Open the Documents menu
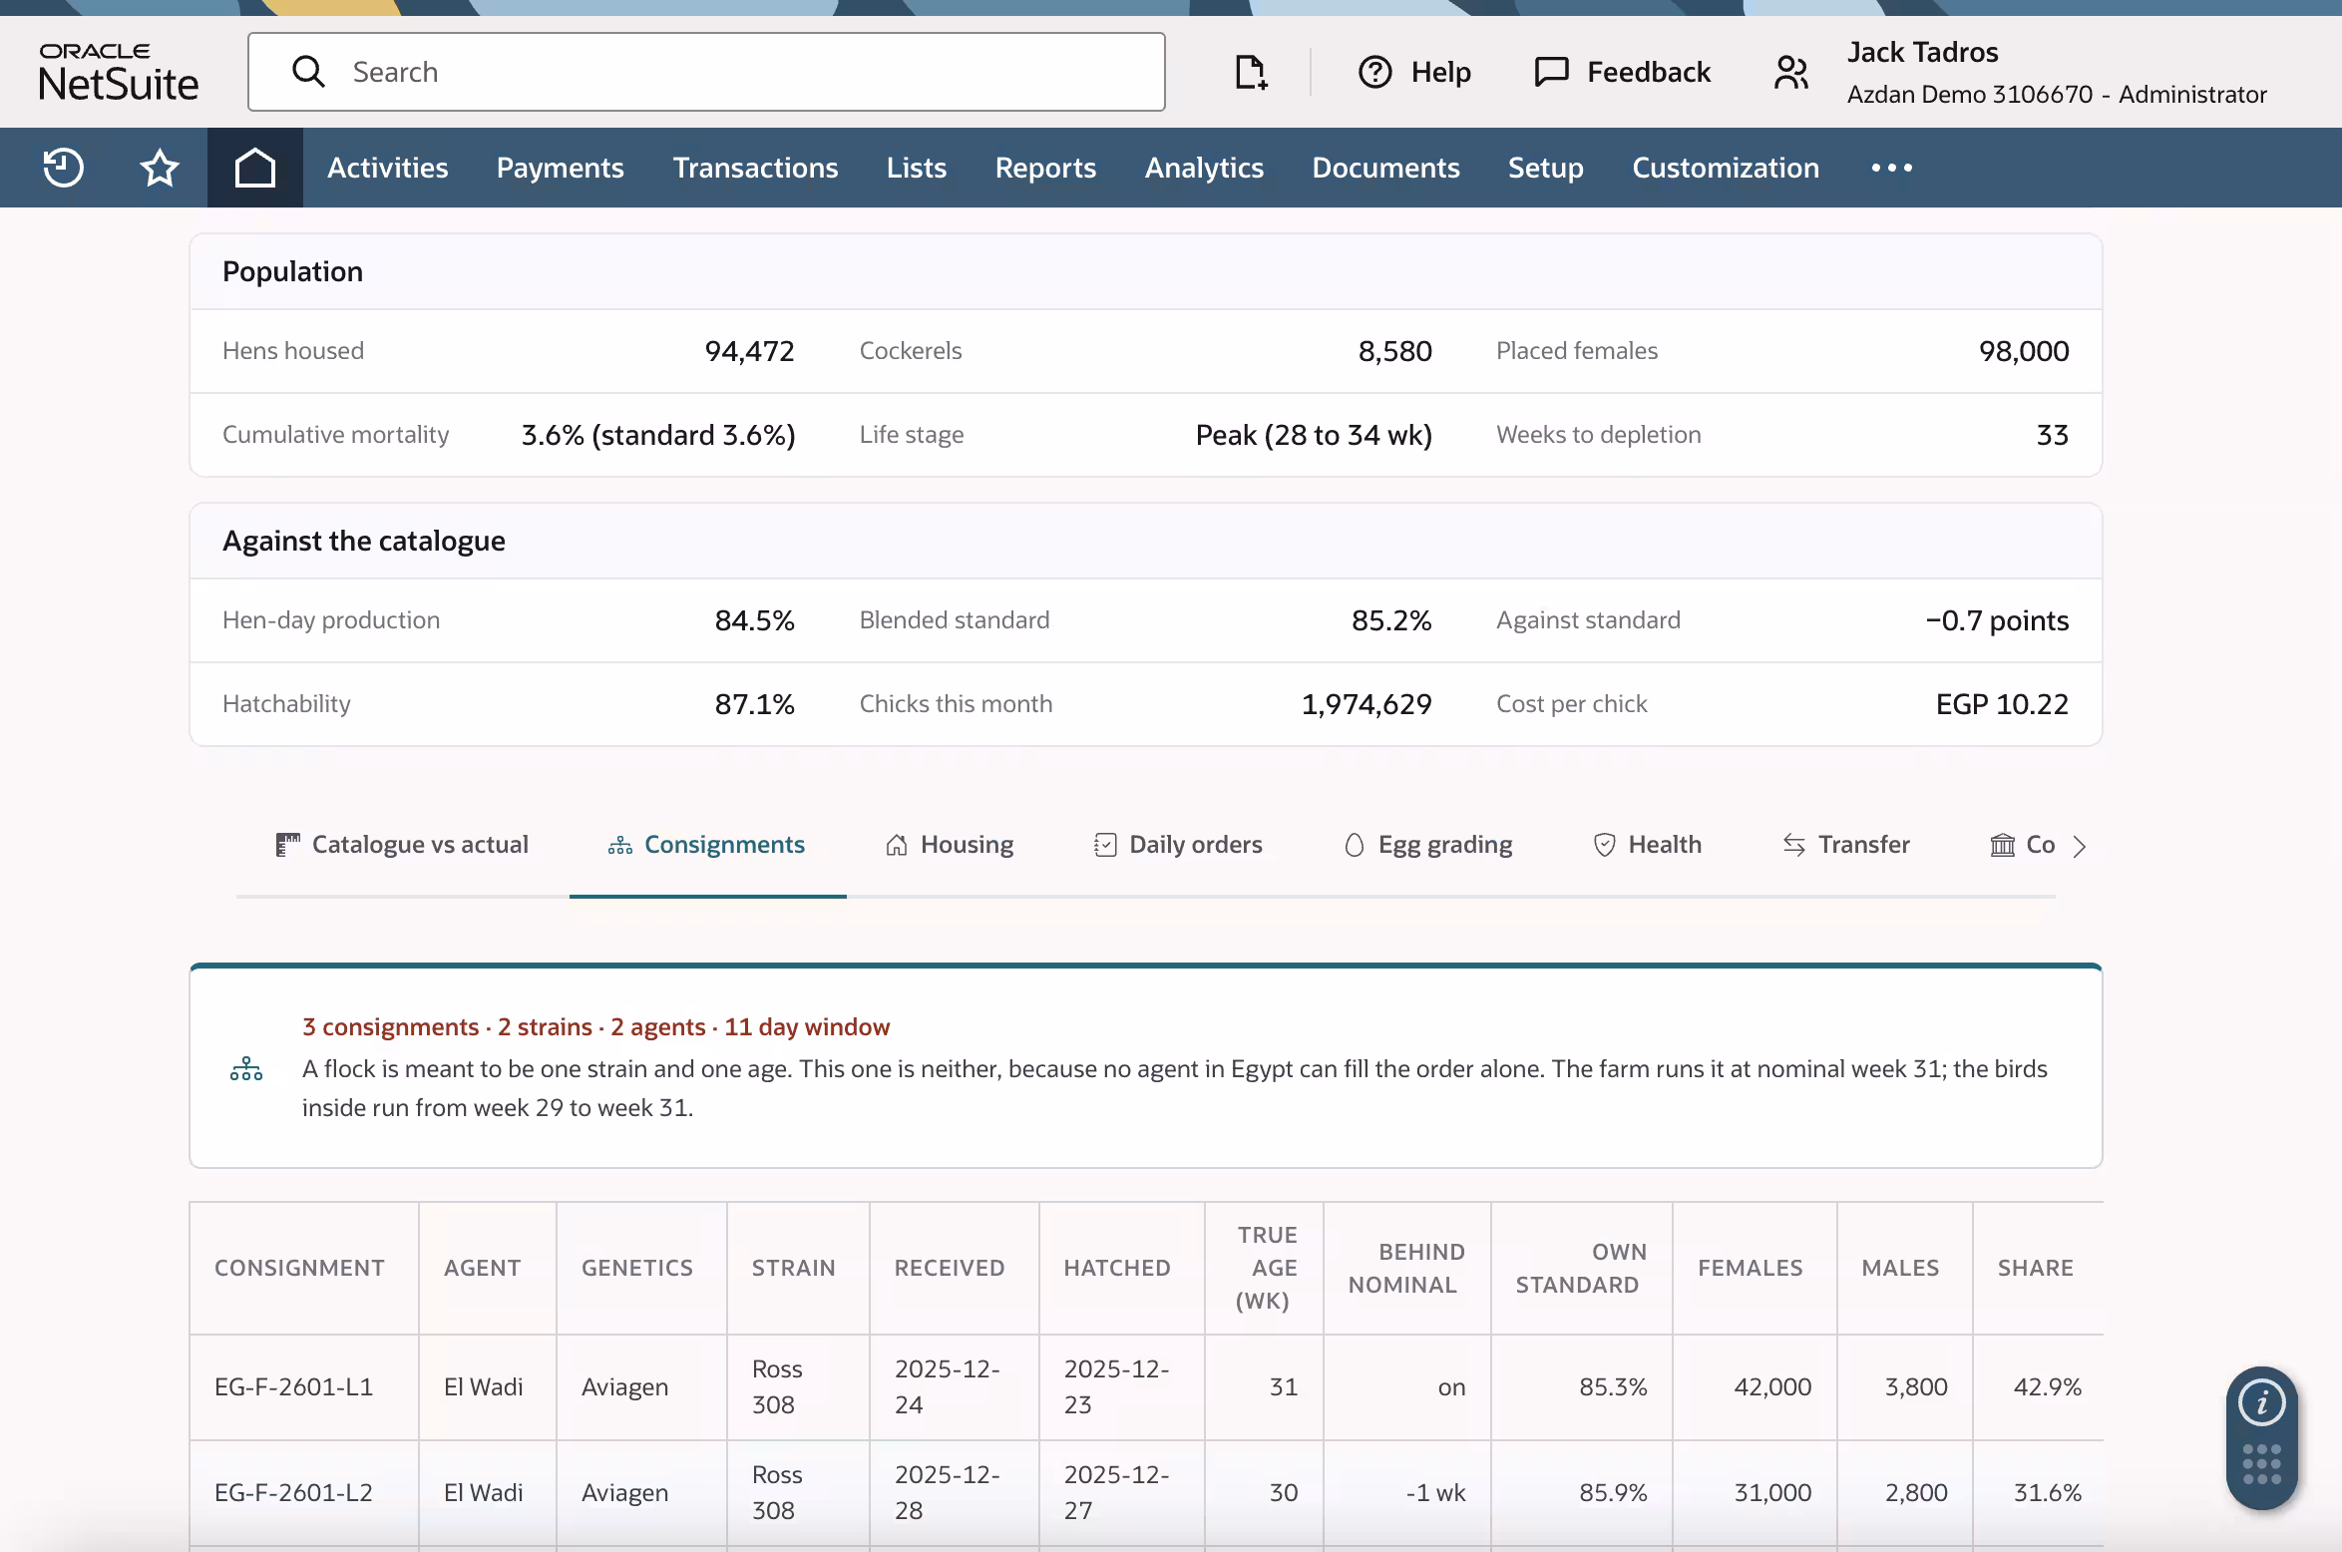 pyautogui.click(x=1385, y=168)
